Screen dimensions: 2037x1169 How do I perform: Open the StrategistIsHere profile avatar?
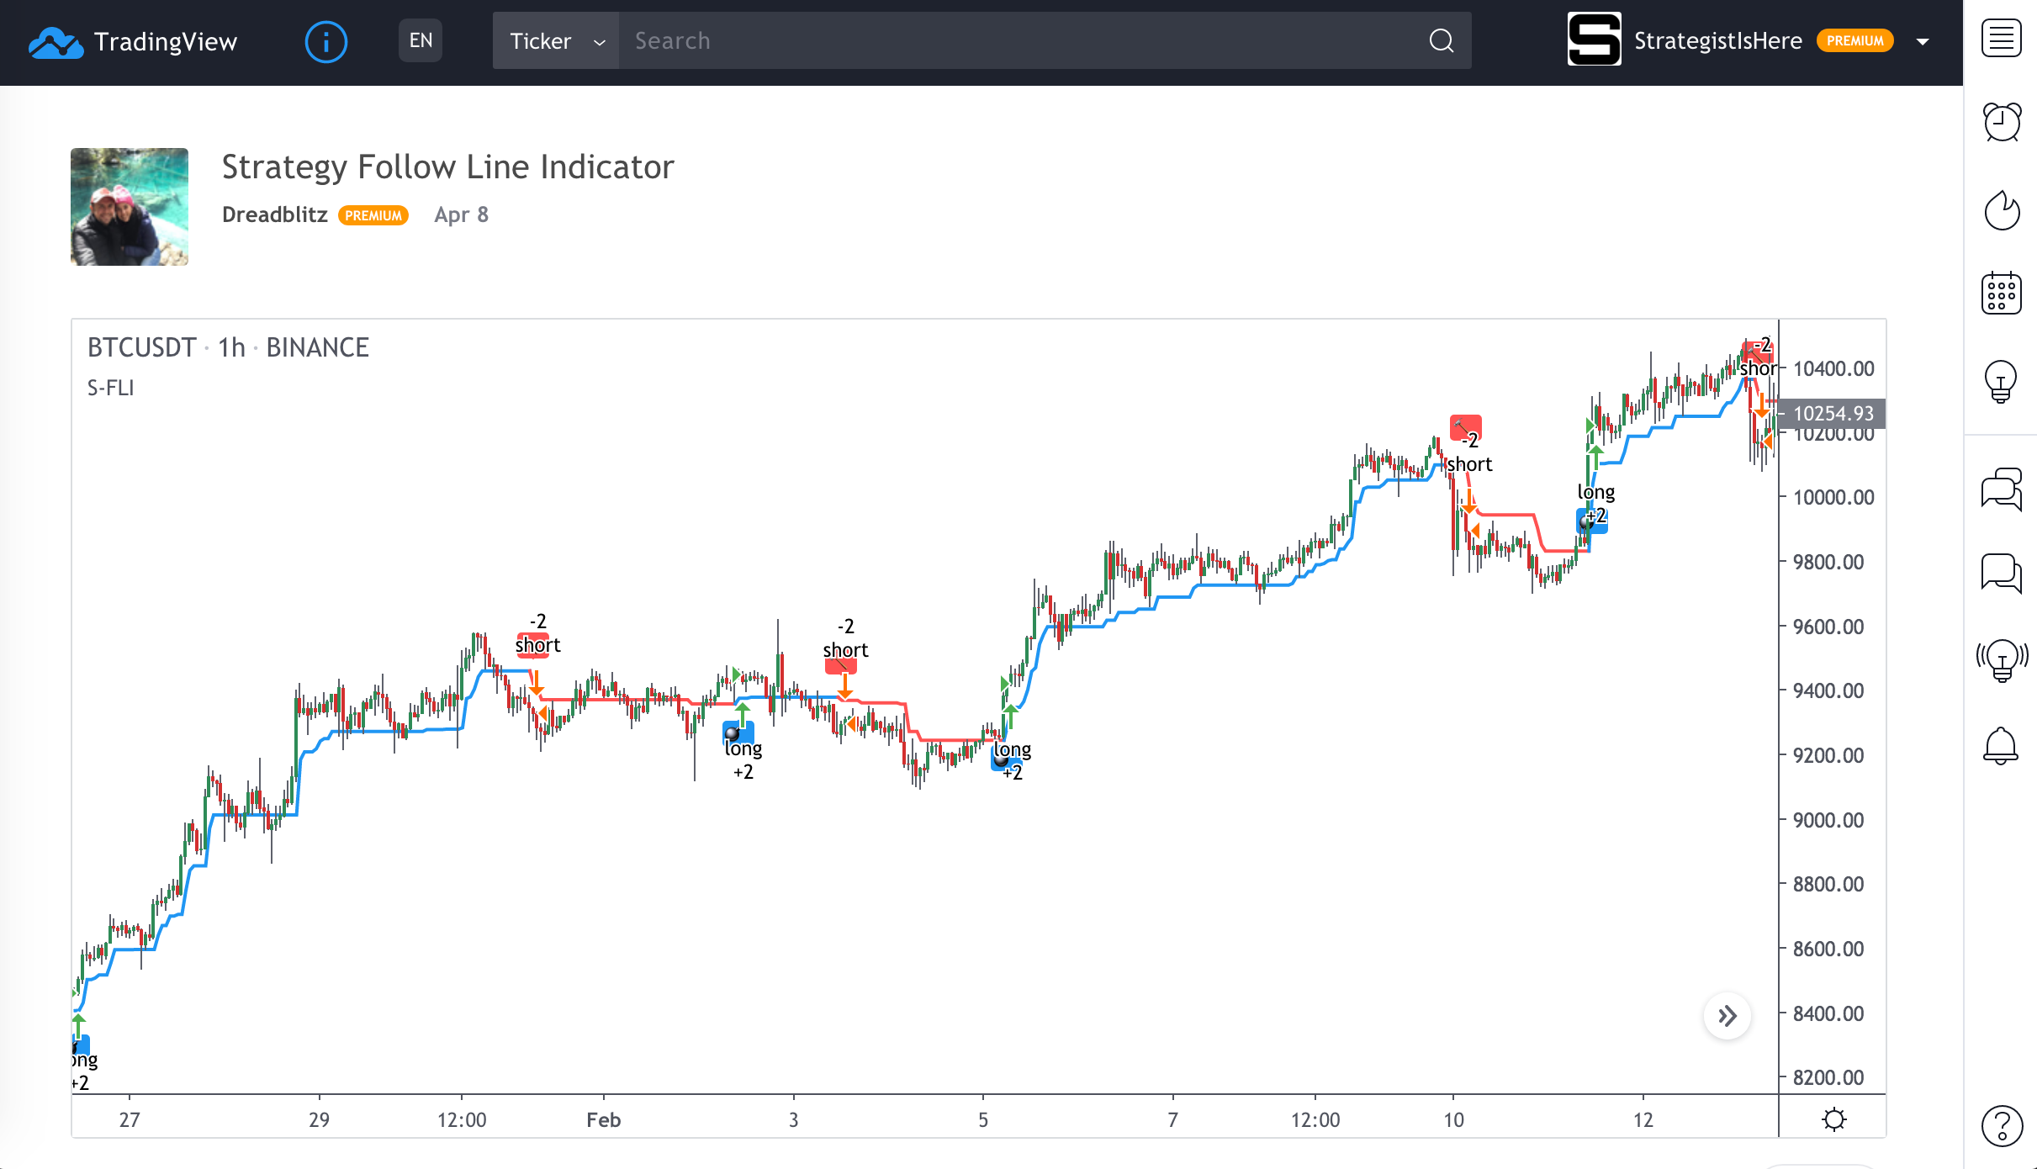point(1594,40)
